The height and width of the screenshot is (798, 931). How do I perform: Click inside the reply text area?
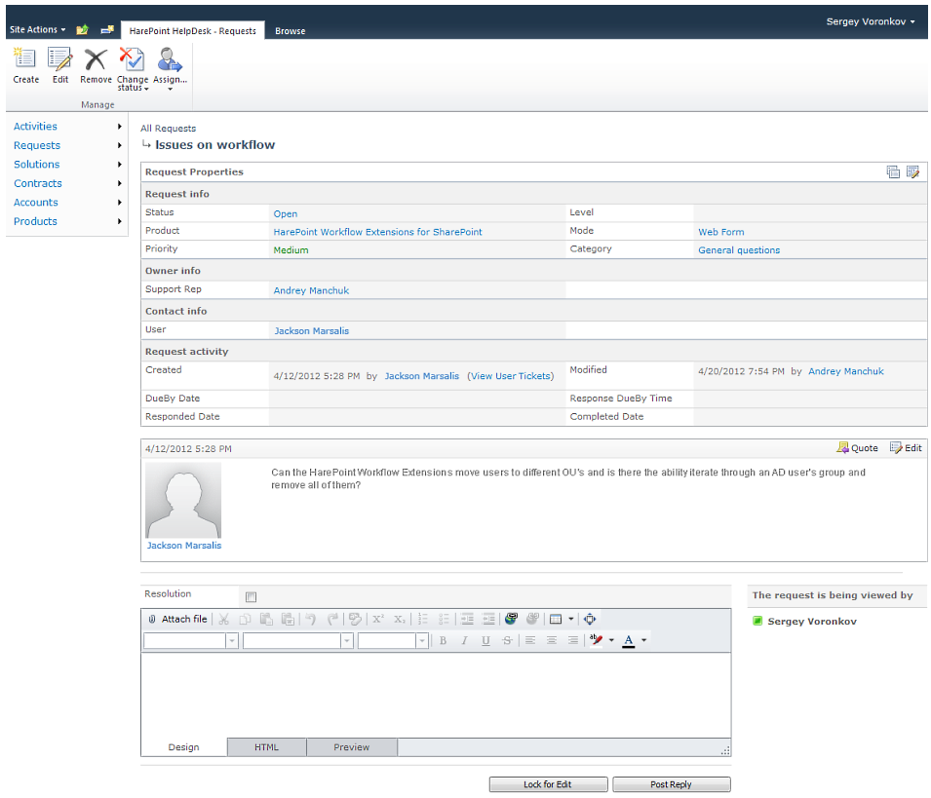click(435, 694)
